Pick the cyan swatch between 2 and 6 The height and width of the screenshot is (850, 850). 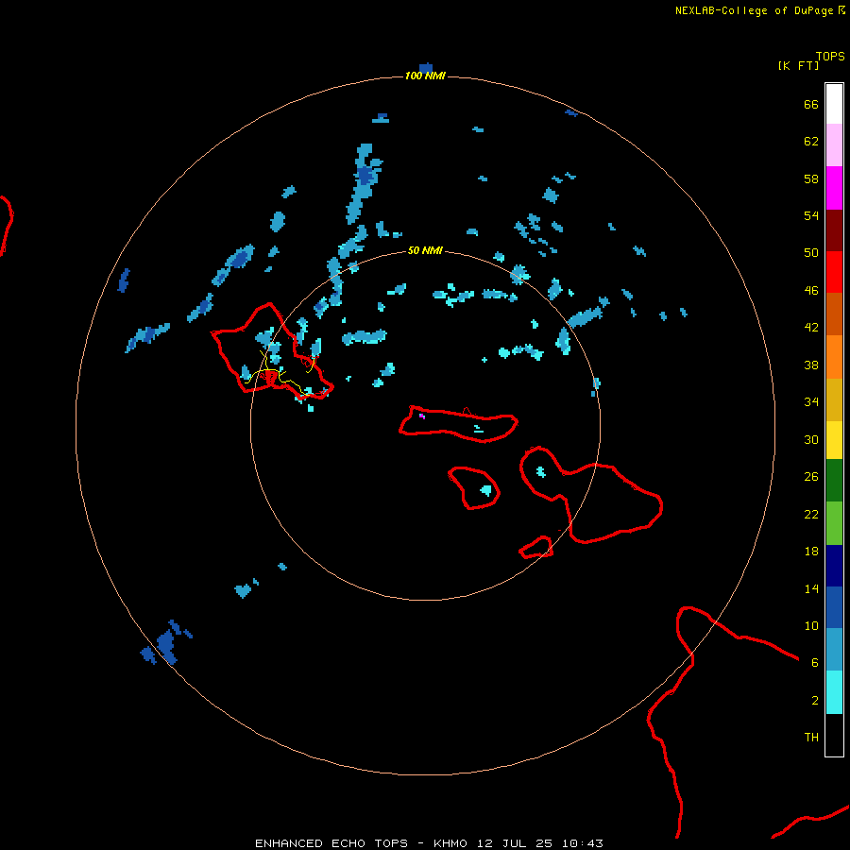834,691
